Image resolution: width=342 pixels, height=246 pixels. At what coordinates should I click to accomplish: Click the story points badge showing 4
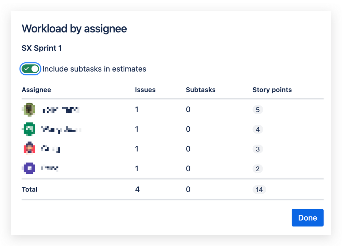coord(257,130)
